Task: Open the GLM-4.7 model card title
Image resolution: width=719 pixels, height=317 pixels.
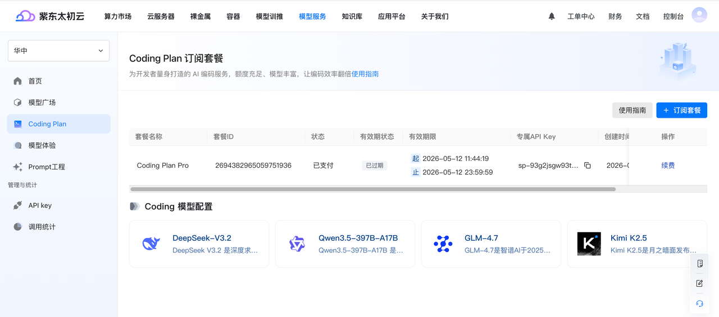Action: [x=481, y=238]
